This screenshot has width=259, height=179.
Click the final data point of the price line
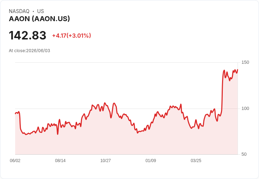tap(238, 70)
